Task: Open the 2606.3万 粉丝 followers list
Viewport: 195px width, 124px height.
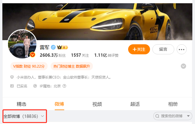Action: point(53,55)
